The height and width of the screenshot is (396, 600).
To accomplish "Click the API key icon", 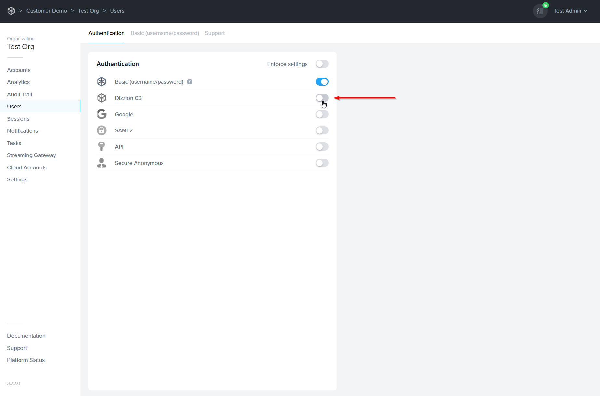I will (x=101, y=146).
